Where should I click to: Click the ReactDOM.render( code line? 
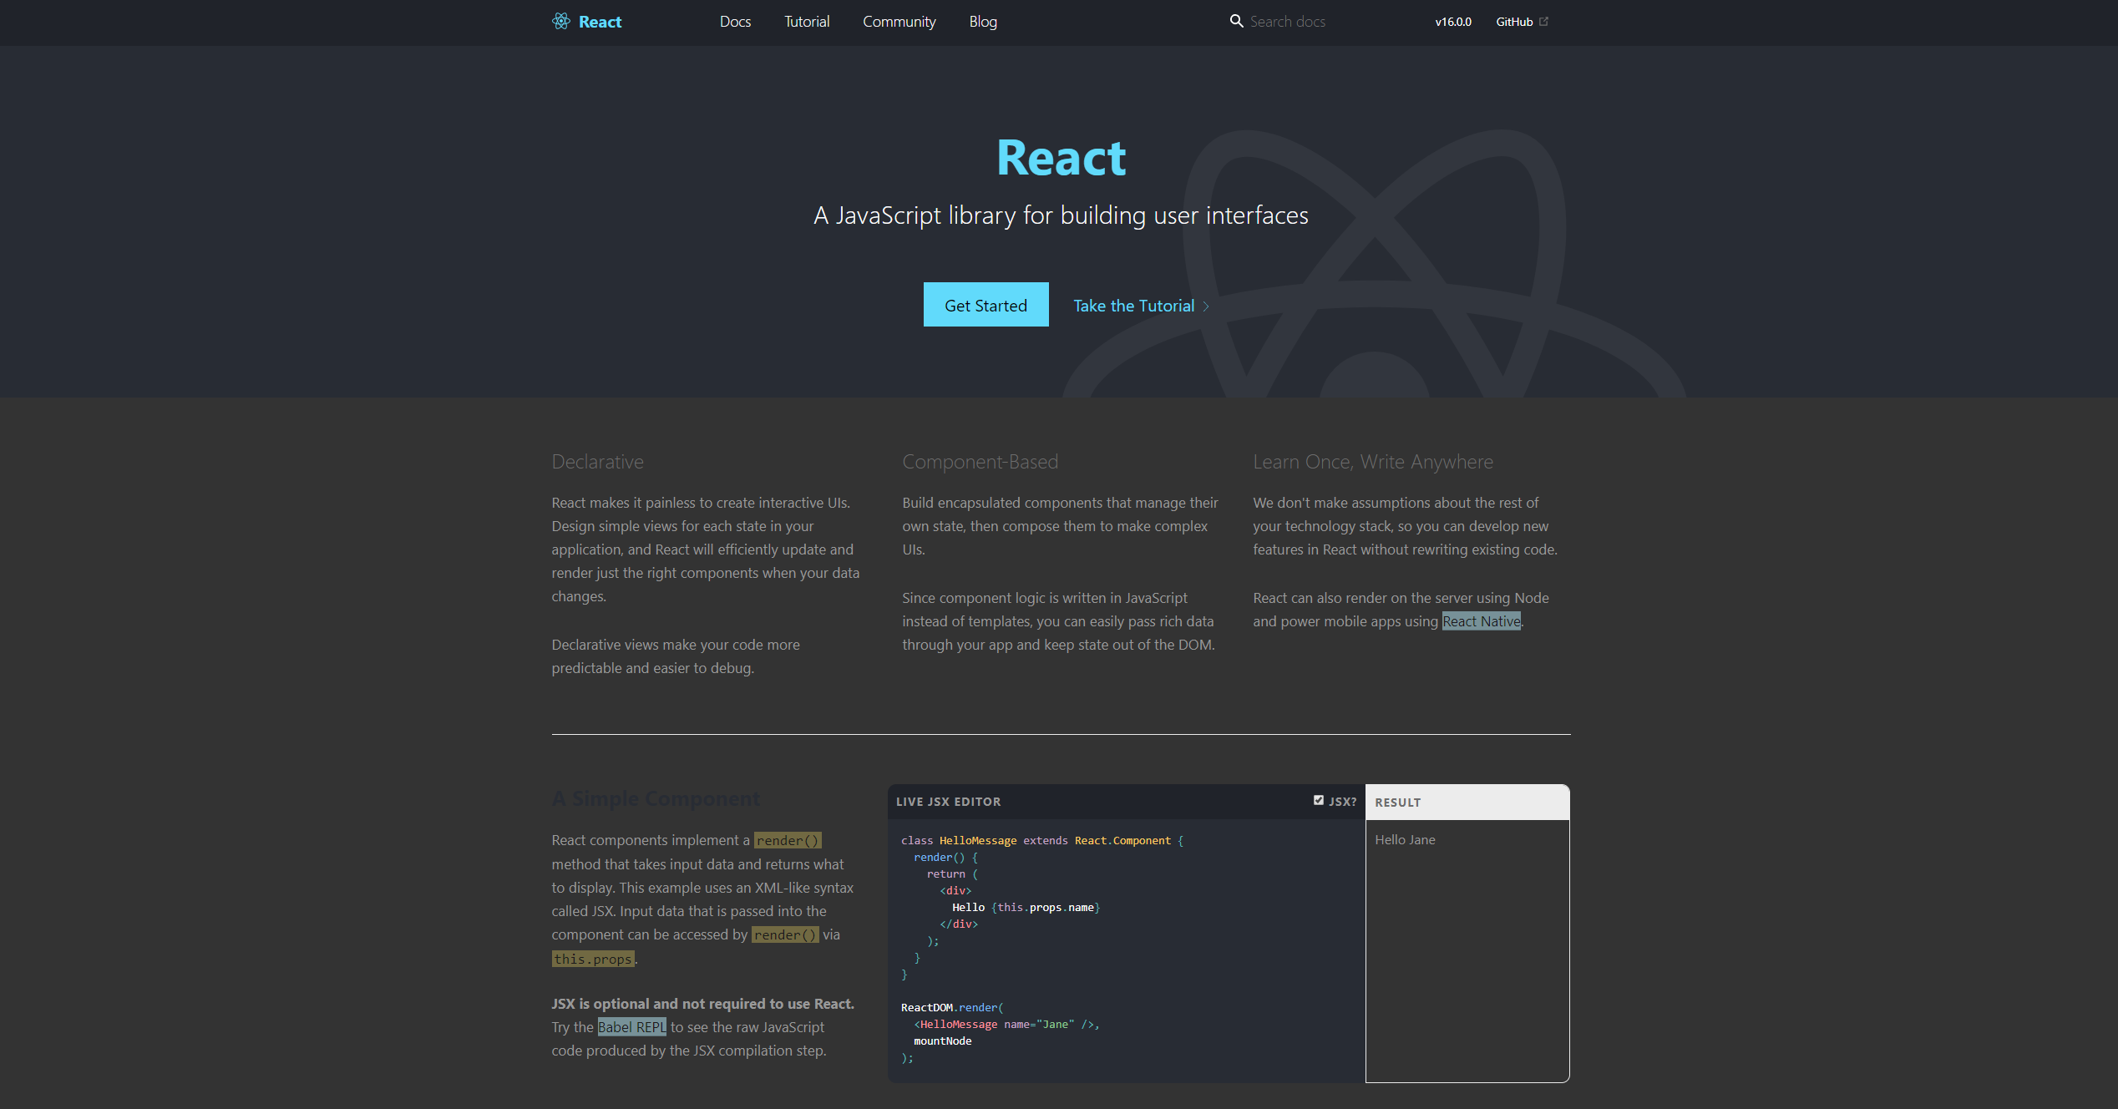[x=952, y=1007]
